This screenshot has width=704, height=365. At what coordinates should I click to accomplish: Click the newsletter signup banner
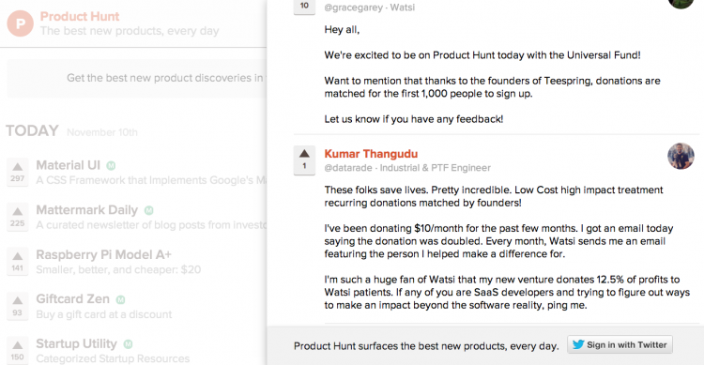click(136, 78)
